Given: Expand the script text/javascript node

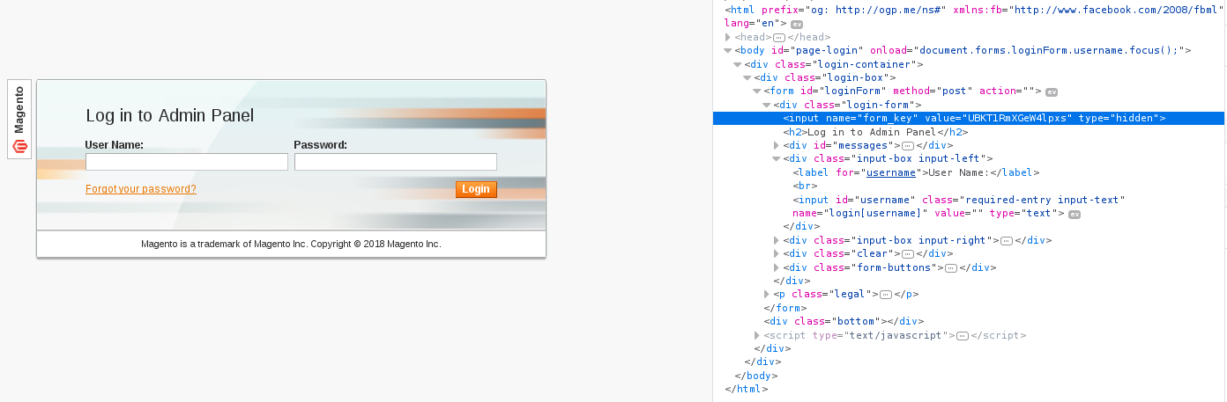Looking at the screenshot, I should coord(757,335).
